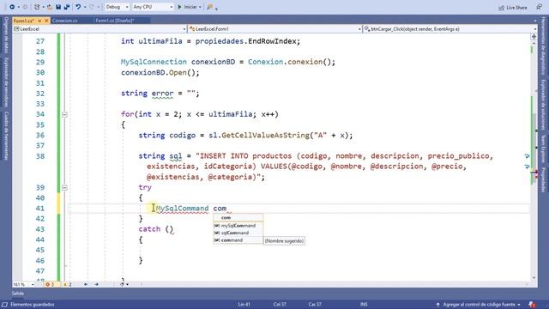Screen dimensions: 549x309
Task: Switch to the Form1.cs* tab
Action: [23, 21]
